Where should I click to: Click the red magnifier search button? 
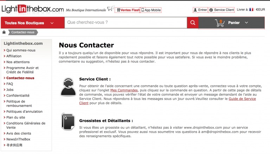click(x=193, y=23)
